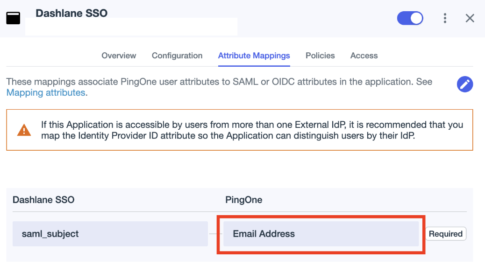Viewport: 485px width, 266px height.
Task: Click the blue pencil edit icon
Action: click(x=464, y=84)
